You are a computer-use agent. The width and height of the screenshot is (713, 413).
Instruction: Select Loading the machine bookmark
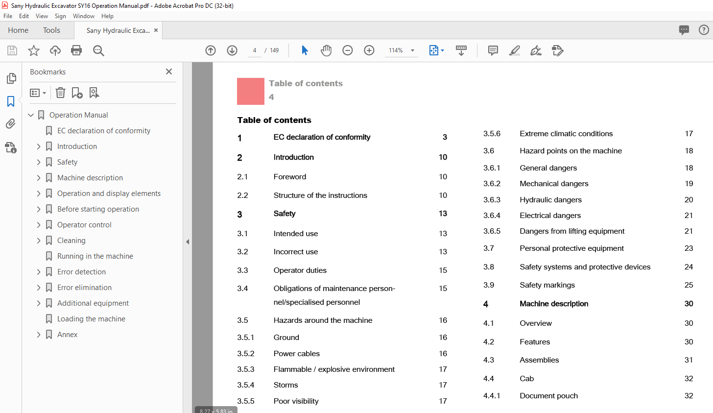point(91,319)
